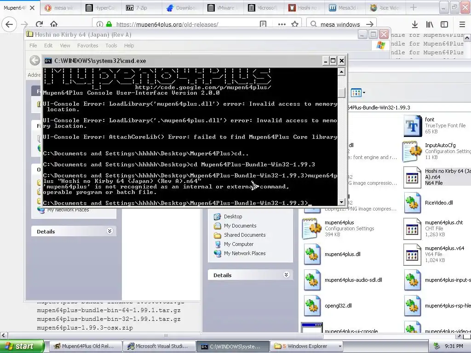Image resolution: width=471 pixels, height=353 pixels.
Task: Click tray network status icon
Action: [437, 346]
